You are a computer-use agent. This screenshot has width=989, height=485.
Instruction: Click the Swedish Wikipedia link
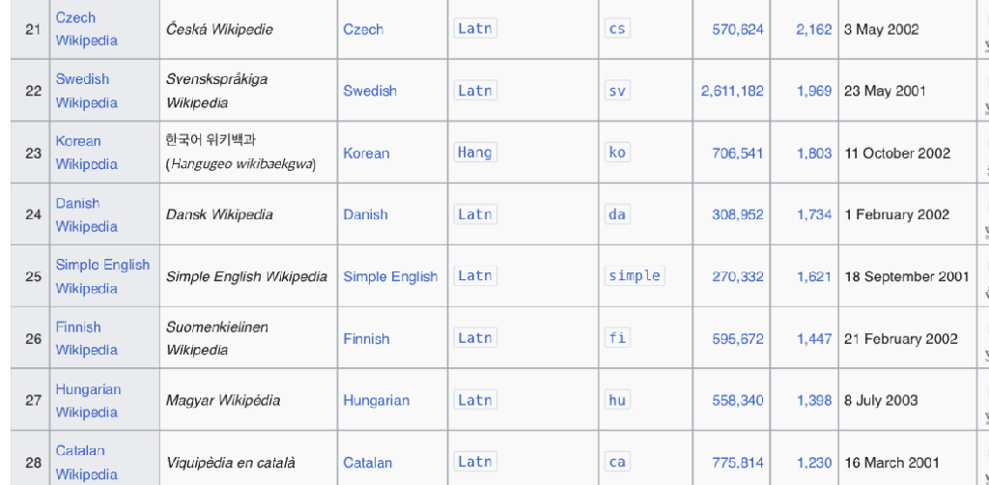click(x=82, y=79)
